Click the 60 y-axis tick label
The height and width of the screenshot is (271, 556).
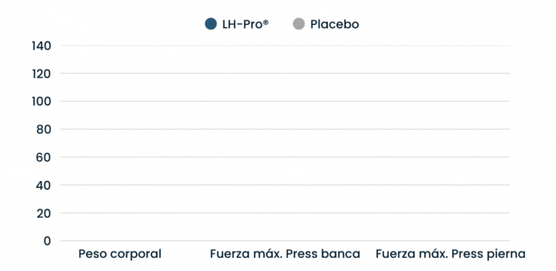pos(44,157)
